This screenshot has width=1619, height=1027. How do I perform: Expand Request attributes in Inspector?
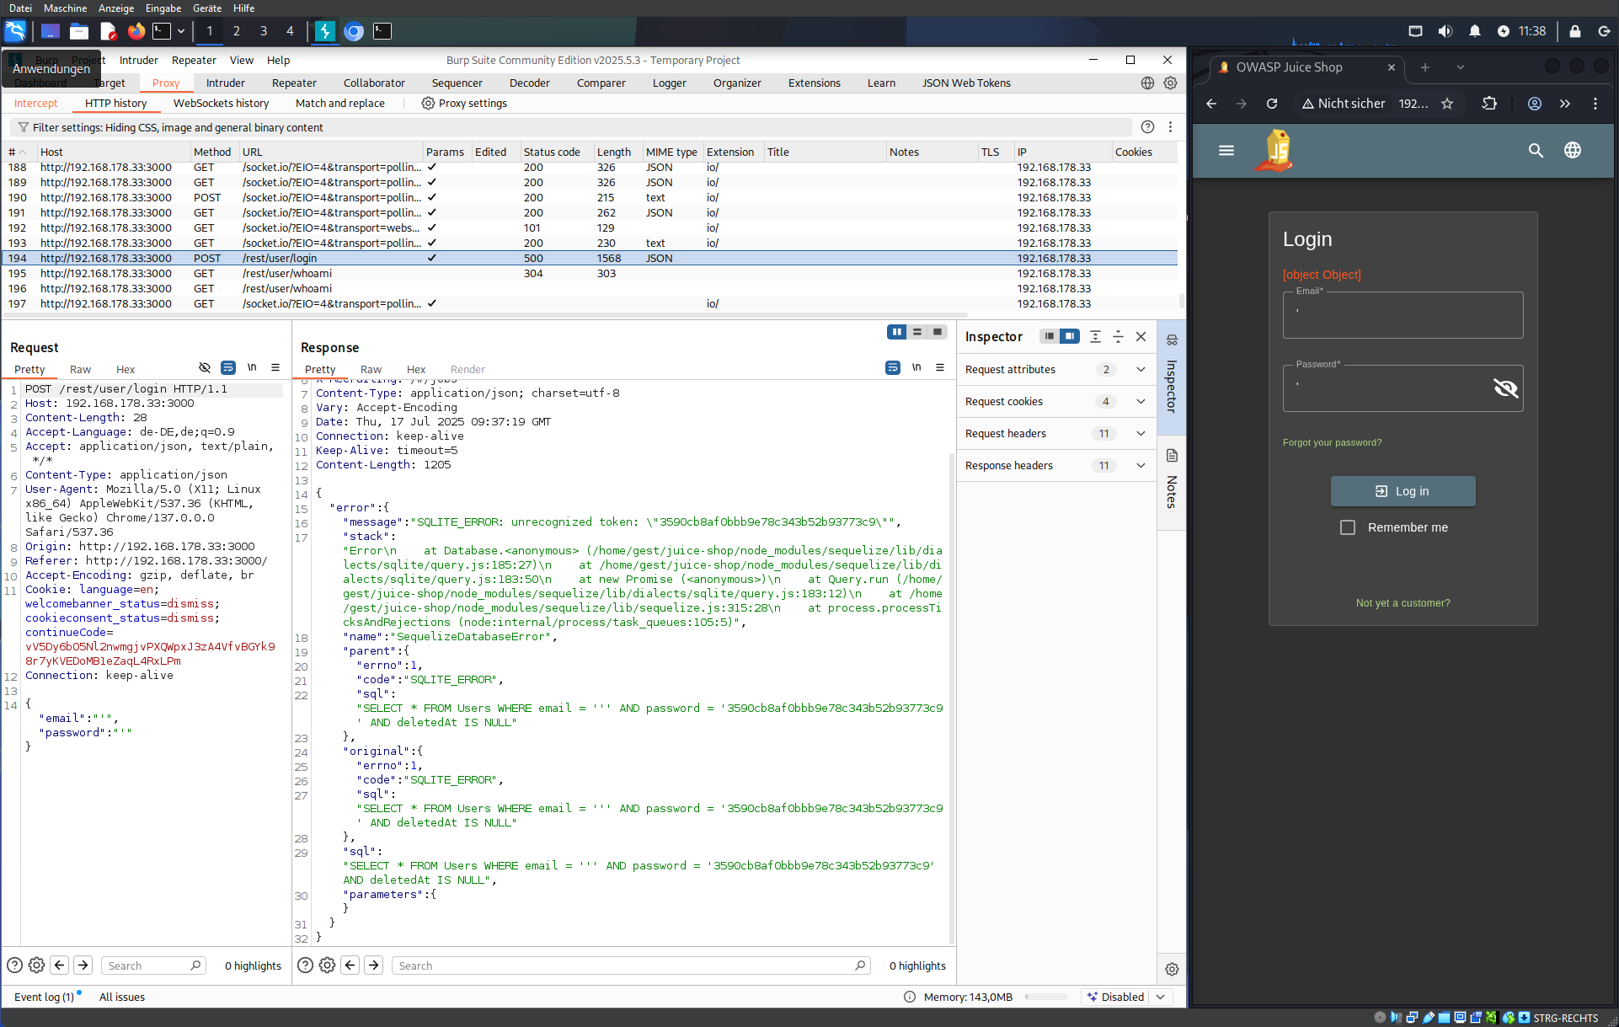coord(1141,369)
